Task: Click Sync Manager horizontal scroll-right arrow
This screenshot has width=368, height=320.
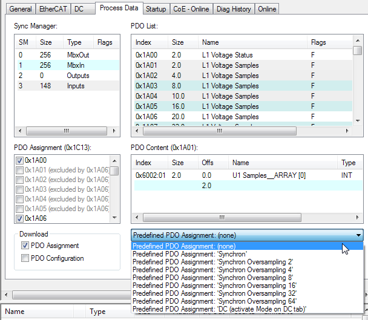Action: 114,131
